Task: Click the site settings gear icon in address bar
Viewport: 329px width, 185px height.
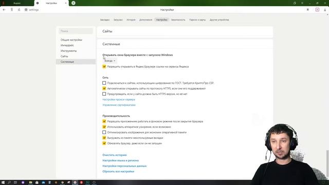Action: (26, 10)
